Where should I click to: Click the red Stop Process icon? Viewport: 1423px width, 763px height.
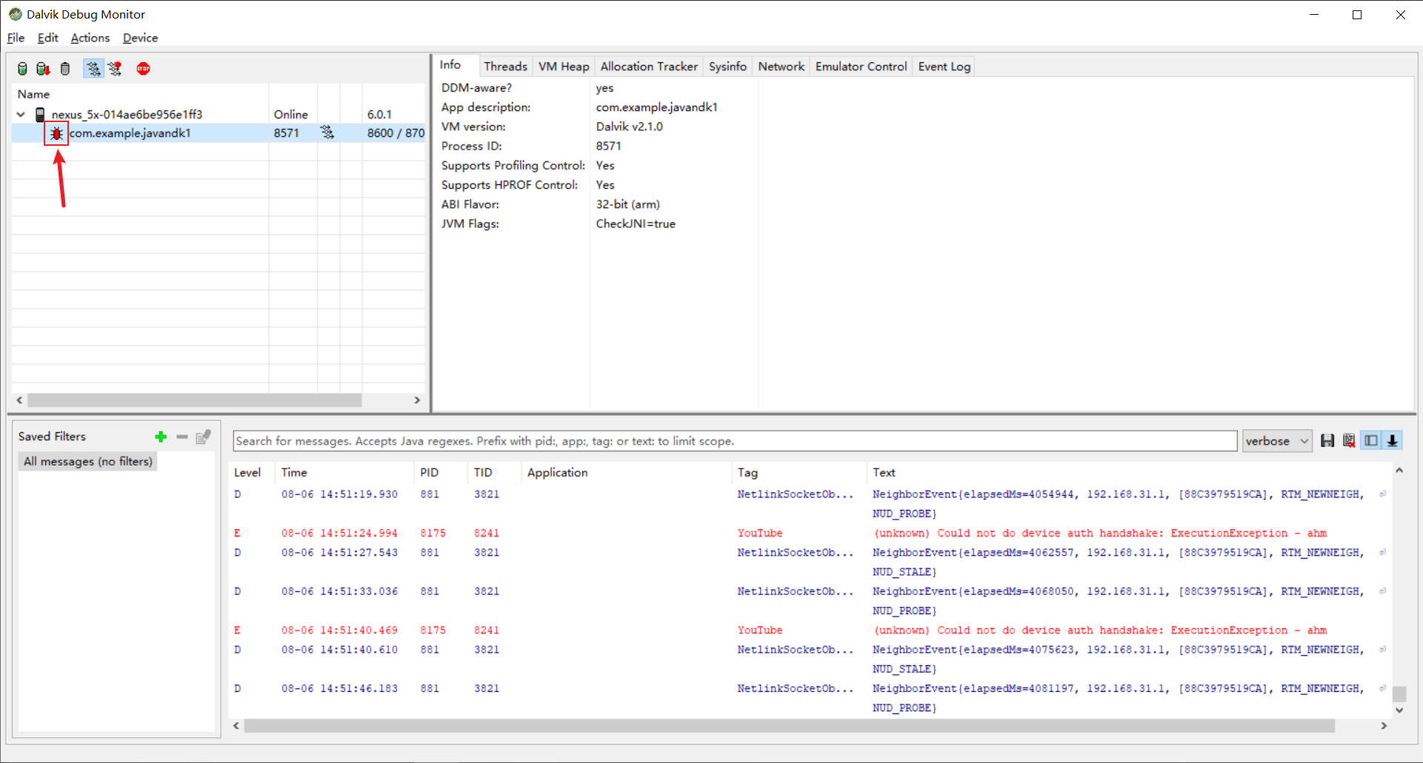pyautogui.click(x=143, y=69)
